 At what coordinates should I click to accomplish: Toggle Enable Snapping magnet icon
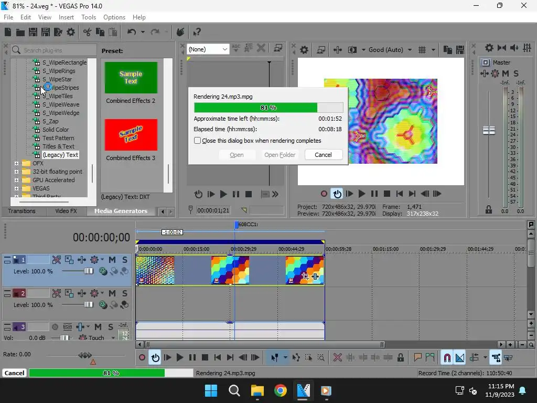(x=447, y=358)
